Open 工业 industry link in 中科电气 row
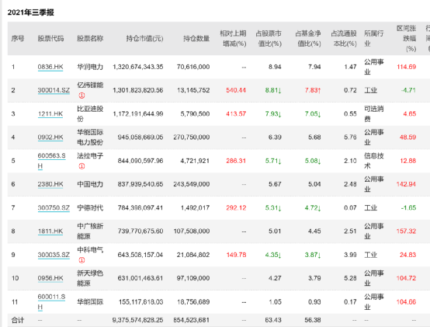The image size is (430, 327). coord(370,255)
